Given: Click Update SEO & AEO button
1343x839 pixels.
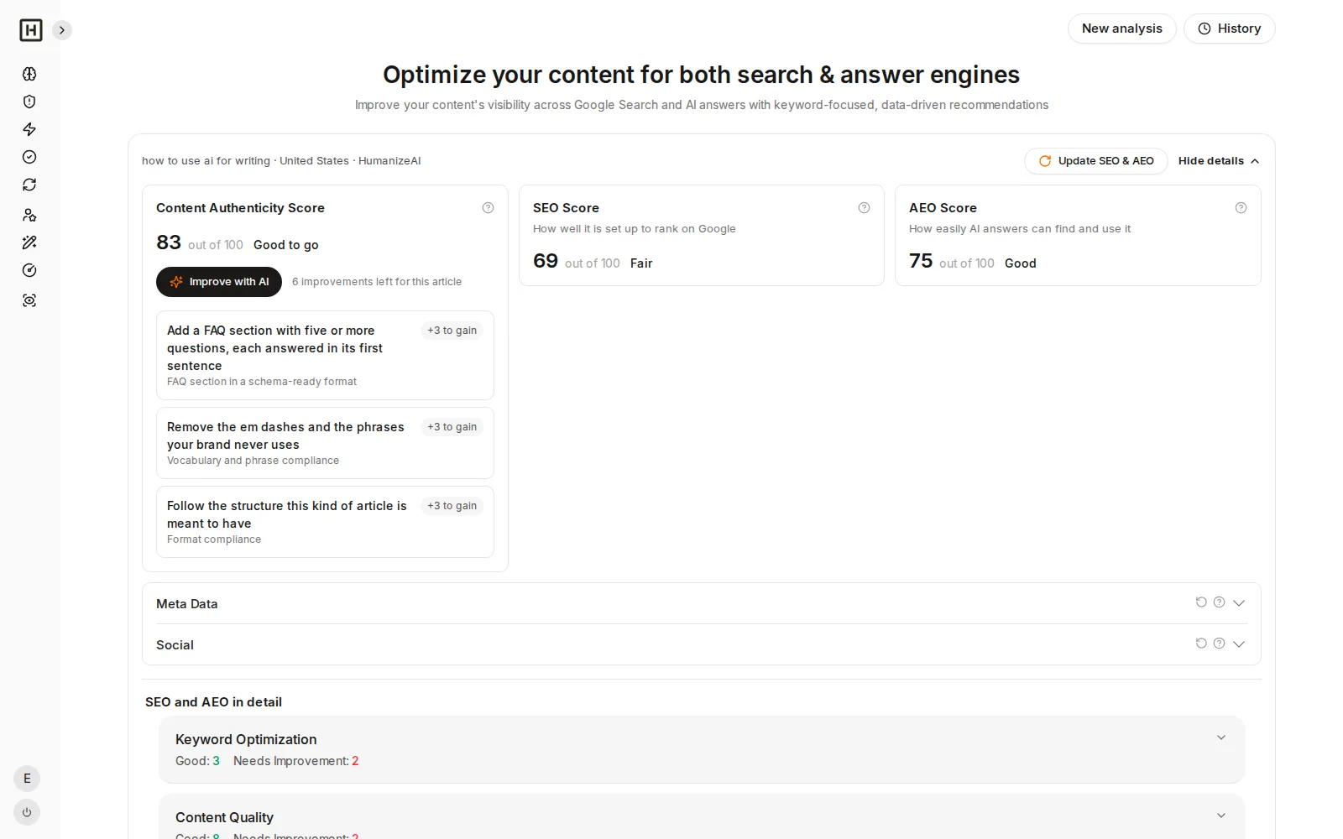Looking at the screenshot, I should [1095, 161].
